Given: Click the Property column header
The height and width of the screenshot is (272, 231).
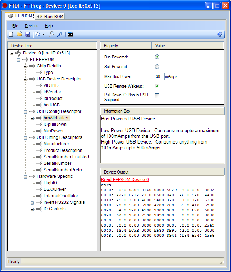Looking at the screenshot, I should tap(126, 46).
